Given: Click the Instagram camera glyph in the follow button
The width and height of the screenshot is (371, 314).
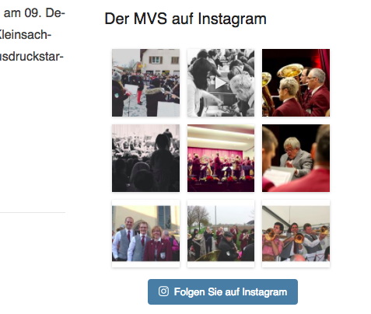Looking at the screenshot, I should pyautogui.click(x=163, y=291).
